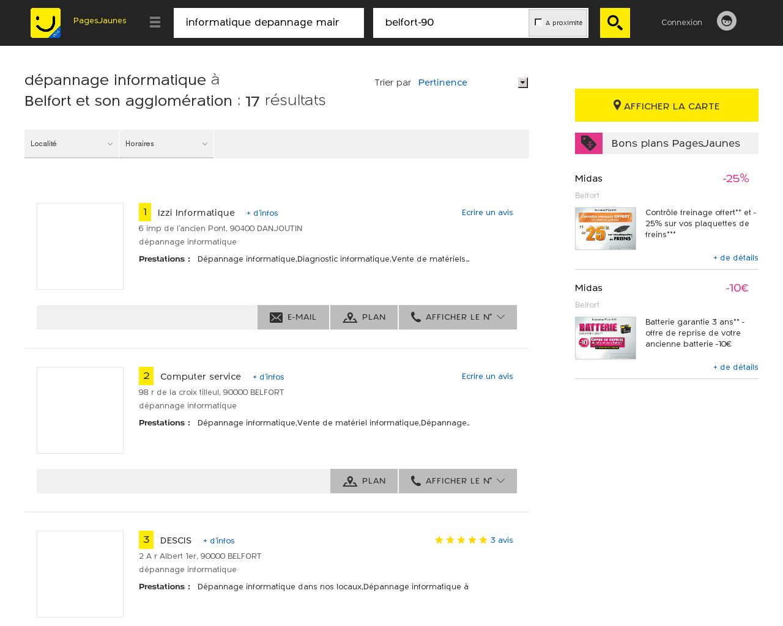Click the 3 avis star rating for DESCIS
Screen dimensions: 783x626
(474, 540)
